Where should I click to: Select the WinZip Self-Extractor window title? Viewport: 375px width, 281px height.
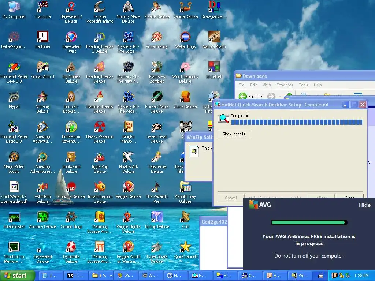point(199,137)
